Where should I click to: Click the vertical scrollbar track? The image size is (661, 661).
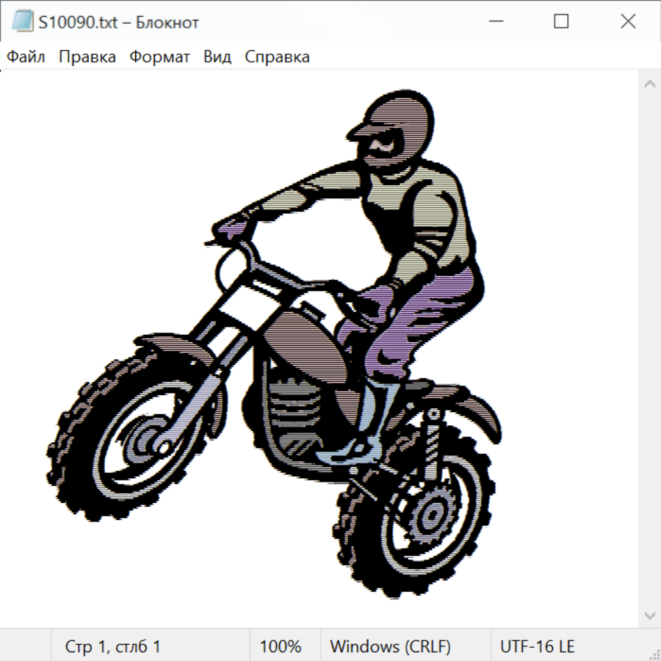(649, 349)
